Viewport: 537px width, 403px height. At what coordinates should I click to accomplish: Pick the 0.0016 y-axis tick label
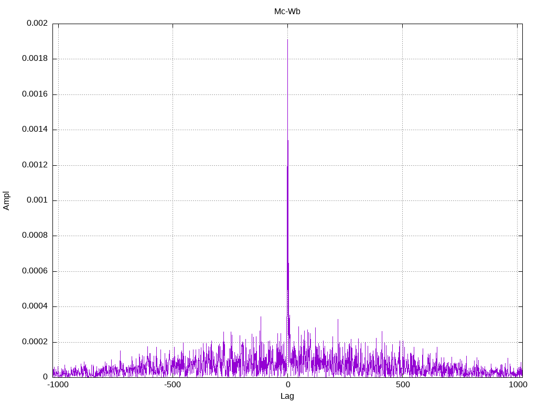[x=35, y=94]
